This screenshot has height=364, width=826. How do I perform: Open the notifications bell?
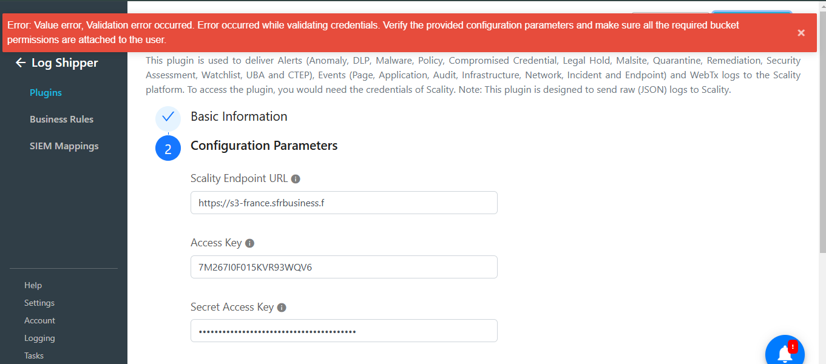coord(785,352)
